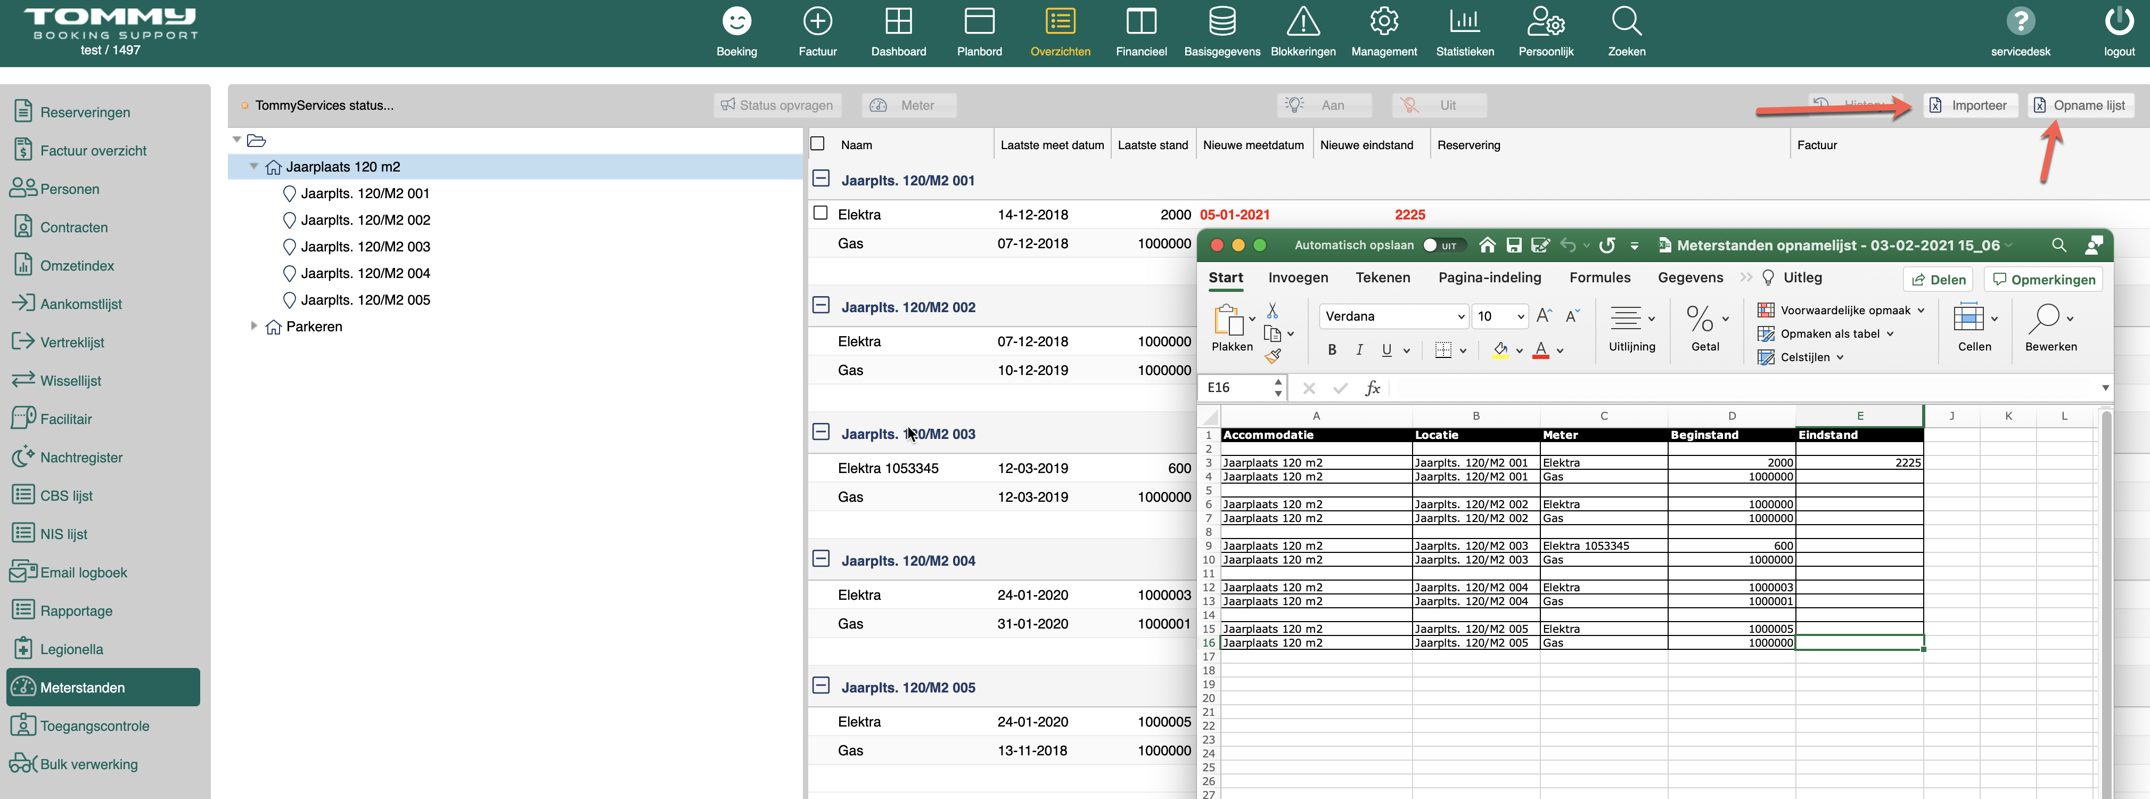Screen dimensions: 2150x799
Task: Open Meterstanden in sidebar
Action: (103, 687)
